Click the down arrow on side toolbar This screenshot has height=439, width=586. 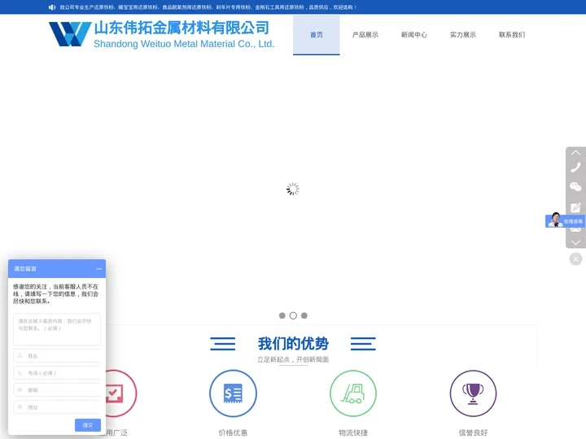(x=575, y=242)
